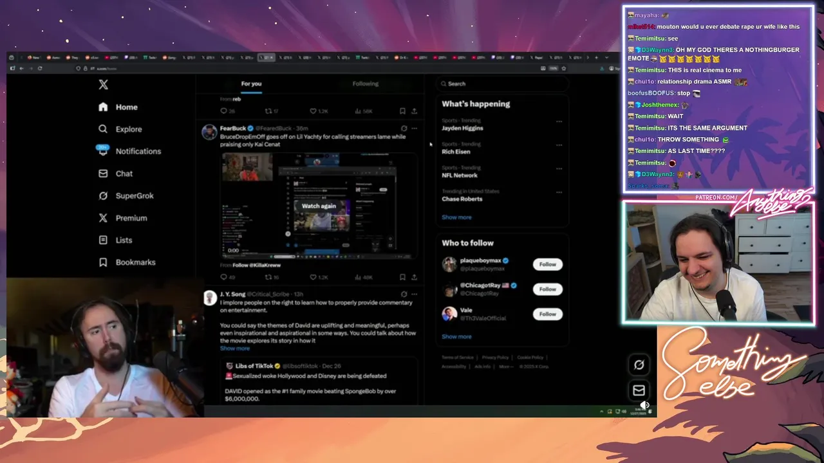The height and width of the screenshot is (463, 824).
Task: Follow @ChicagoRay
Action: click(x=548, y=289)
